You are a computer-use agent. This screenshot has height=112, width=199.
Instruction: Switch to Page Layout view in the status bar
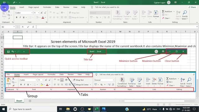click(164, 105)
